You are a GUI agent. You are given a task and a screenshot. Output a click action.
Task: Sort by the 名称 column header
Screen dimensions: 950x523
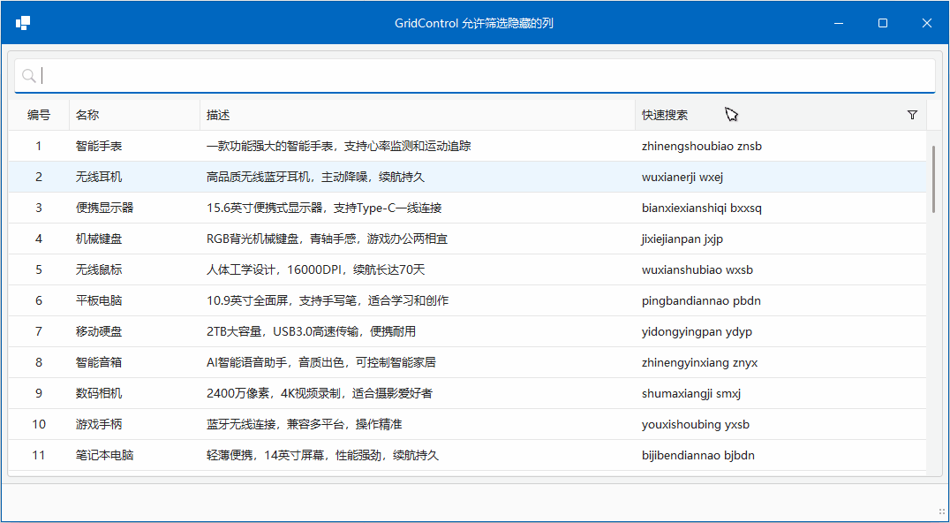[87, 114]
